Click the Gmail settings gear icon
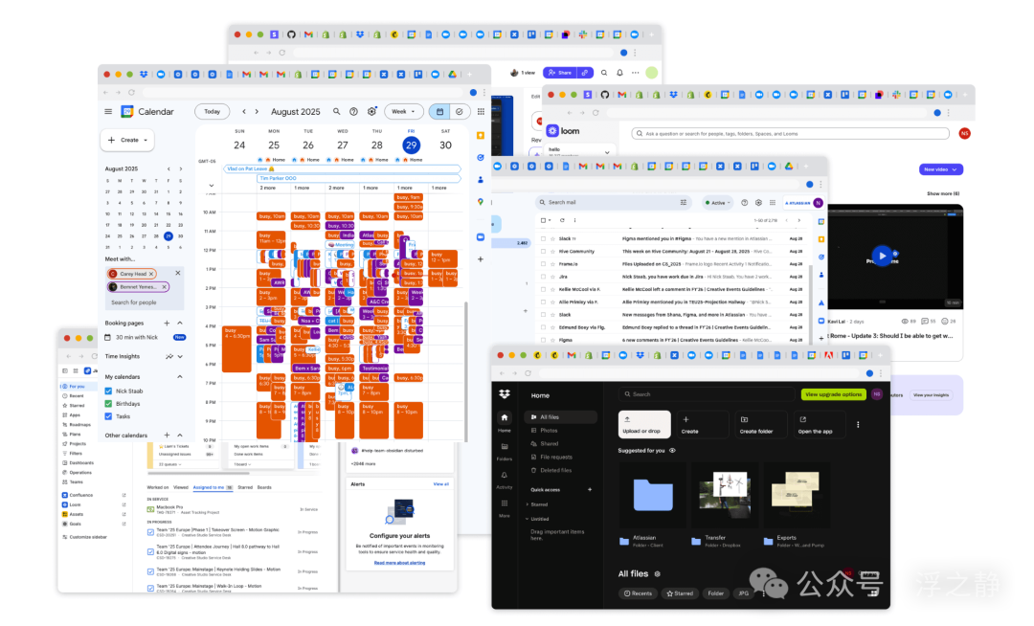 tap(758, 203)
